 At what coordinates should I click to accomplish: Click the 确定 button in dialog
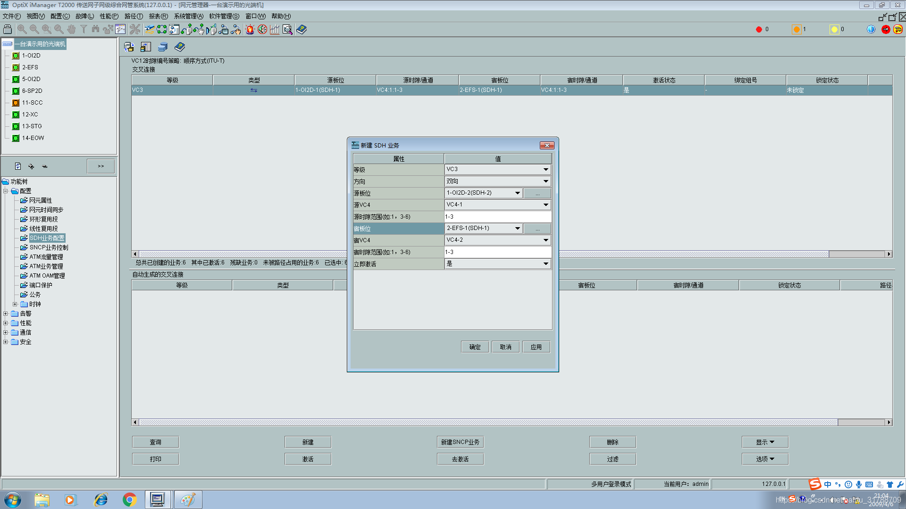pos(475,347)
